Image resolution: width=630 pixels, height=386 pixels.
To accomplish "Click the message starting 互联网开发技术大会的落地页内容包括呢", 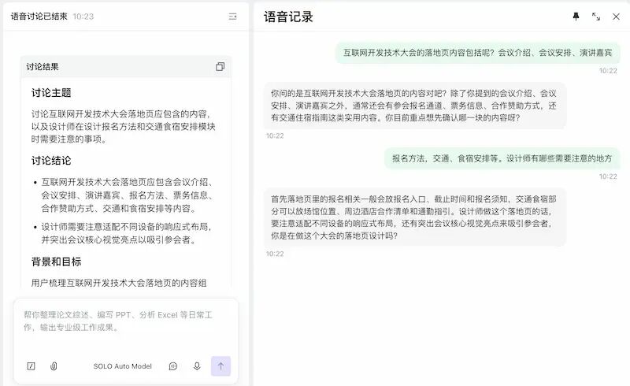I will (478, 53).
